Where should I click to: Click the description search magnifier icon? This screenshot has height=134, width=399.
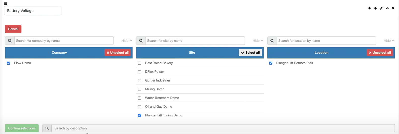click(47, 128)
